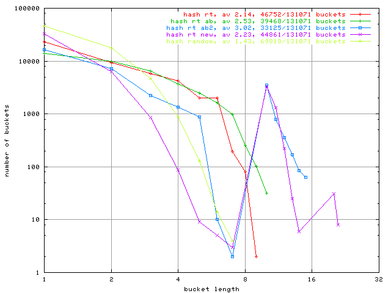Click x-axis tick label '16'
The height and width of the screenshot is (293, 391).
pos(312,280)
